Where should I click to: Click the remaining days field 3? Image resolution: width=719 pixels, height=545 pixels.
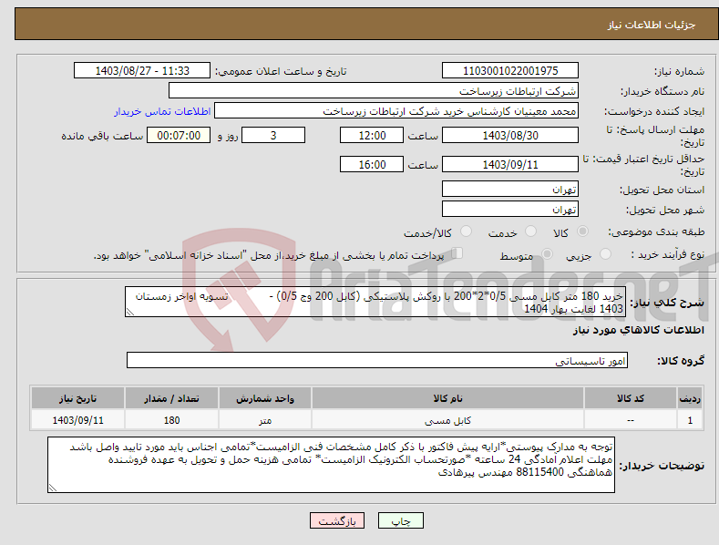(x=273, y=135)
